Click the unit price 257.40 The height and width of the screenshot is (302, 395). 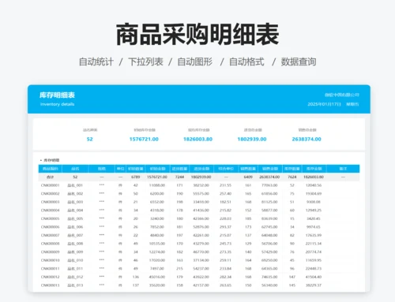226,194
